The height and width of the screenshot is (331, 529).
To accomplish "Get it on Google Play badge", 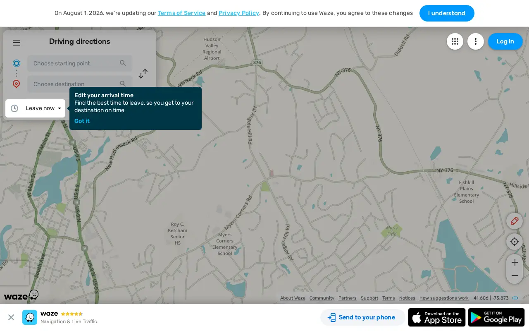I will (496, 317).
